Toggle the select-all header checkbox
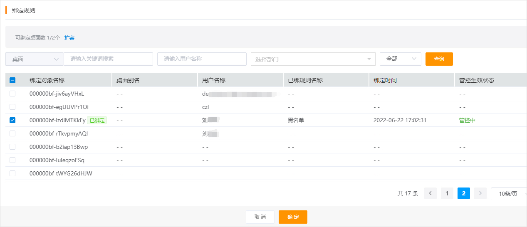This screenshot has width=527, height=227. coord(12,80)
